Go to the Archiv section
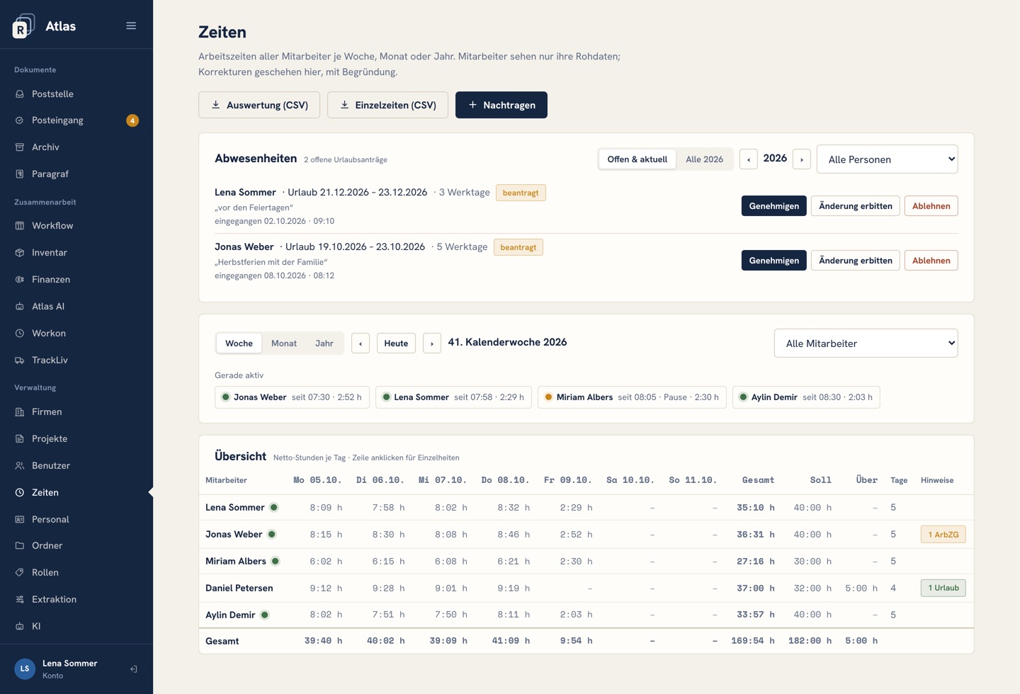The width and height of the screenshot is (1020, 694). point(76,147)
